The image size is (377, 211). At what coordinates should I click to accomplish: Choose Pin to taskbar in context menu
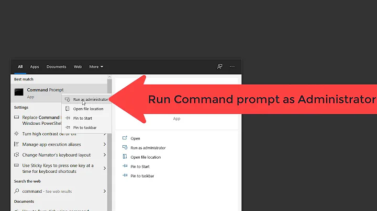(86, 127)
